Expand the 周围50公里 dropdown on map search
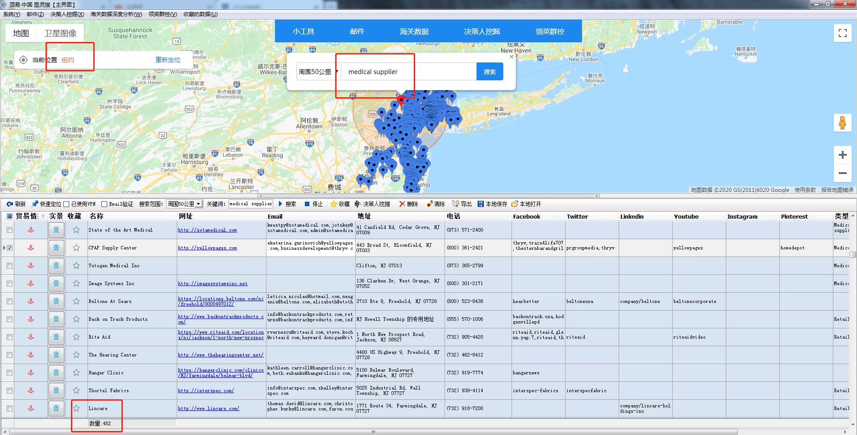 318,72
